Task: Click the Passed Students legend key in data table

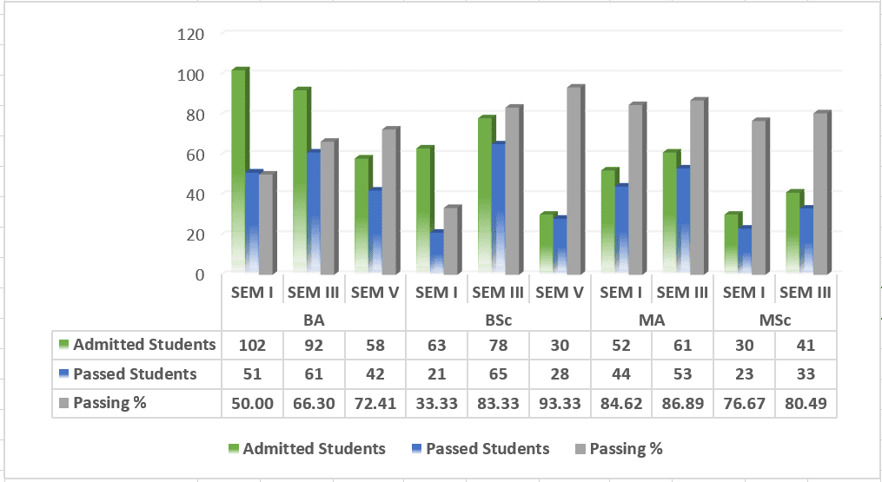Action: point(63,374)
